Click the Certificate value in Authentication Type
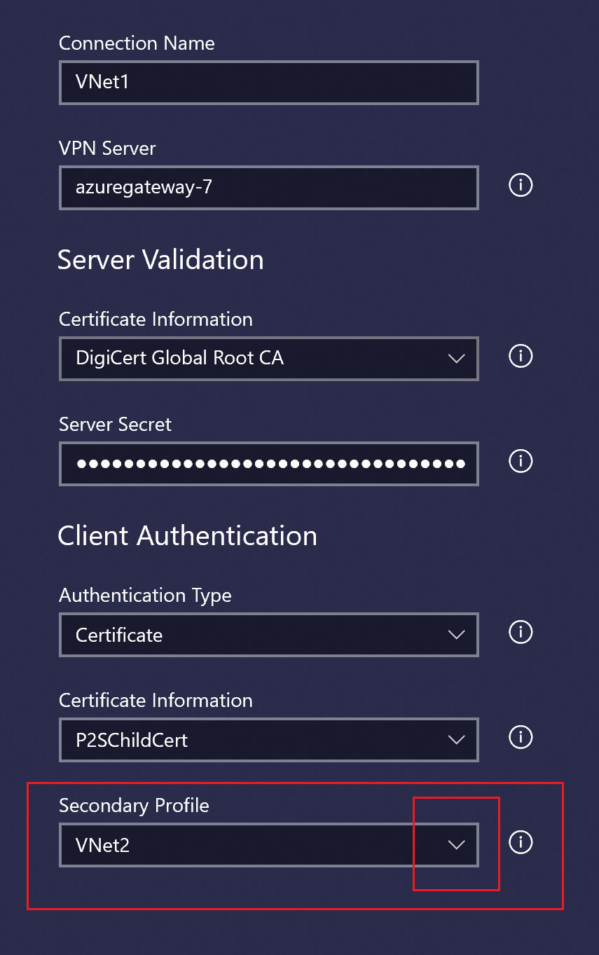The width and height of the screenshot is (599, 955). pos(119,635)
